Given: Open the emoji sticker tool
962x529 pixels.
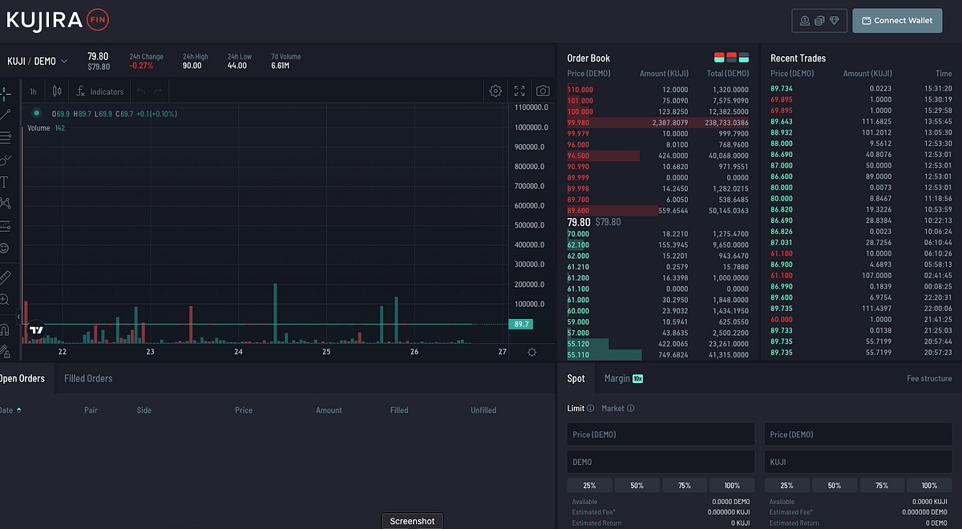Looking at the screenshot, I should click(5, 248).
